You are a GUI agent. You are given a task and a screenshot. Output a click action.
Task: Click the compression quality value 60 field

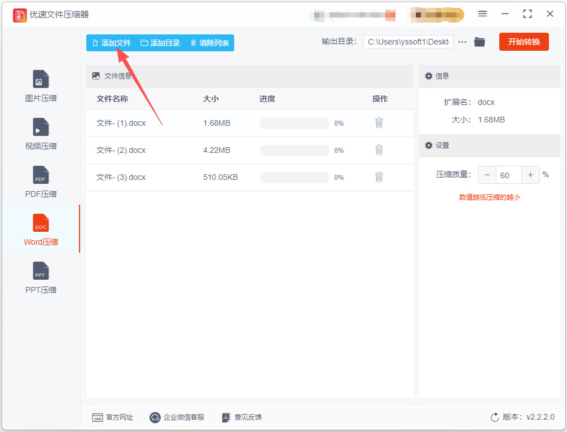click(x=508, y=175)
